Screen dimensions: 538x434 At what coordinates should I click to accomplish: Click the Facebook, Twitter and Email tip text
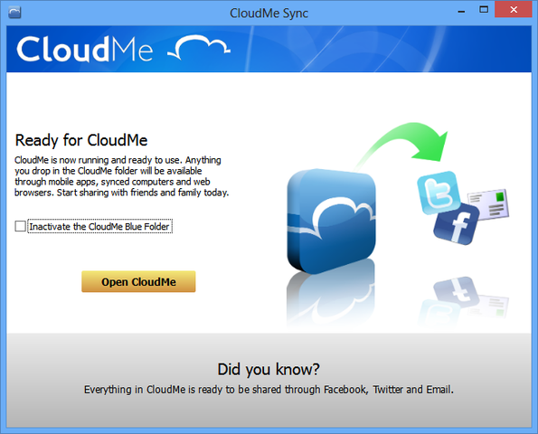pyautogui.click(x=269, y=390)
